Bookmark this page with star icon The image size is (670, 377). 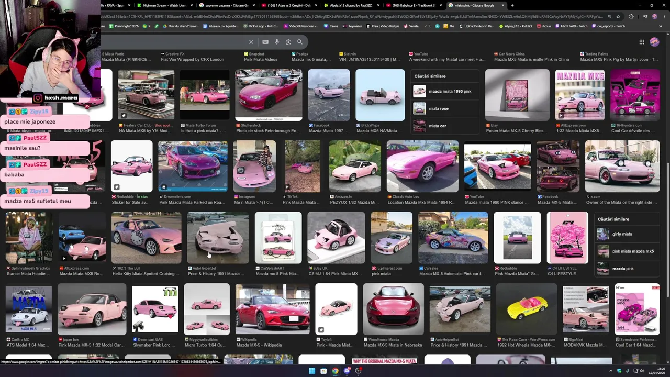point(618,16)
